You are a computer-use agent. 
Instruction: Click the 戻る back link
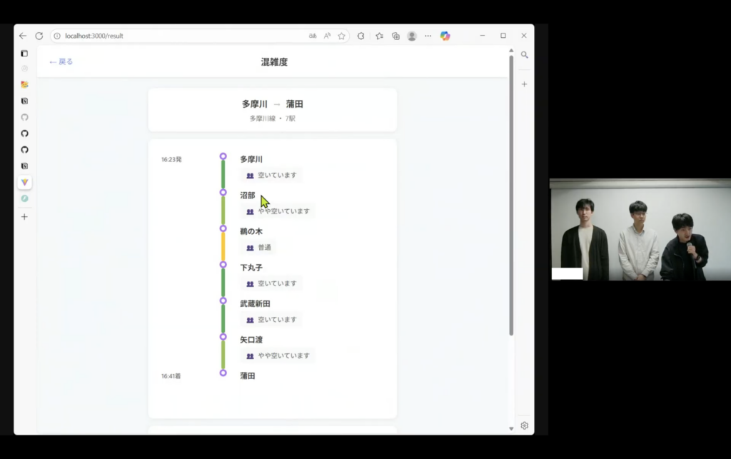[61, 62]
